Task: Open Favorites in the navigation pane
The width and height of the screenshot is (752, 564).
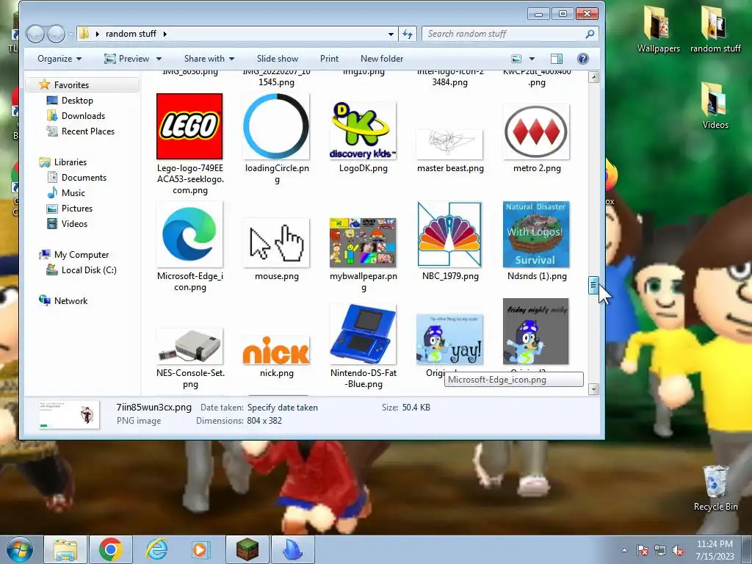Action: (x=71, y=85)
